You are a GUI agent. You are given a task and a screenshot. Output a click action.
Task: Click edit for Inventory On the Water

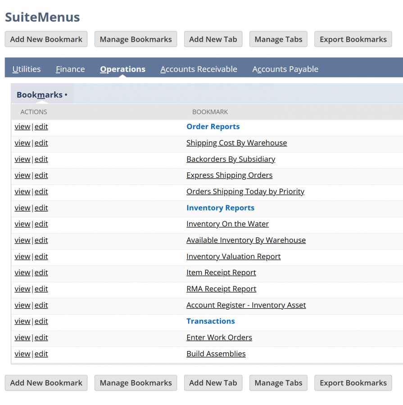tap(41, 224)
